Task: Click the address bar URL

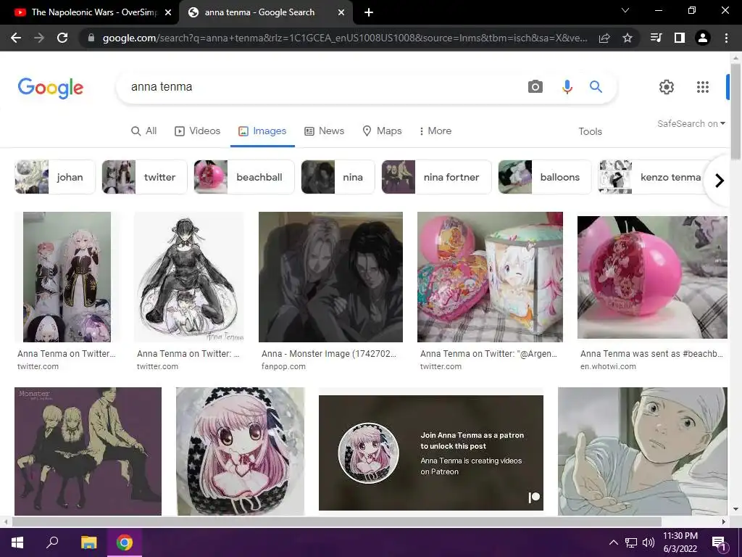Action: [345, 38]
